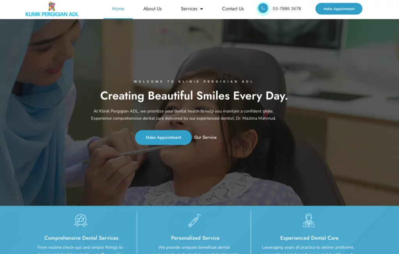The width and height of the screenshot is (399, 254).
Task: Click the thumbs-up badge icon
Action: coord(81,220)
